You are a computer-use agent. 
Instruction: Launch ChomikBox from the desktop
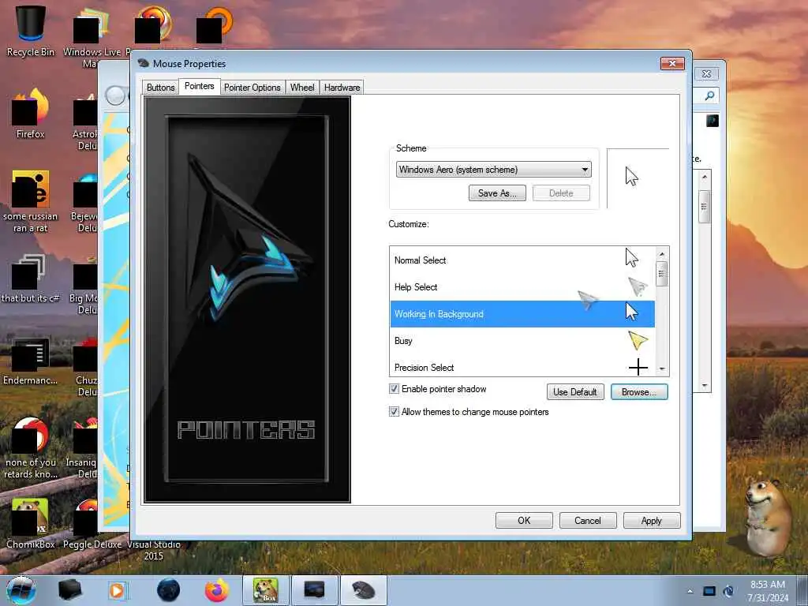coord(31,523)
